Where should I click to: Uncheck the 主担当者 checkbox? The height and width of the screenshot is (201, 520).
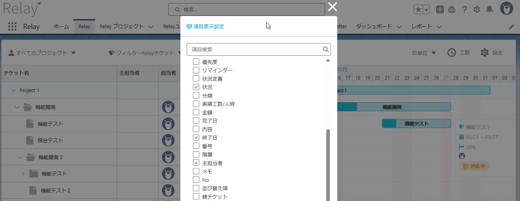pyautogui.click(x=196, y=163)
